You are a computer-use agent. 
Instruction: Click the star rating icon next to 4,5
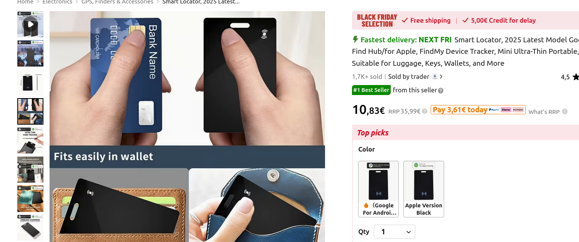[576, 77]
